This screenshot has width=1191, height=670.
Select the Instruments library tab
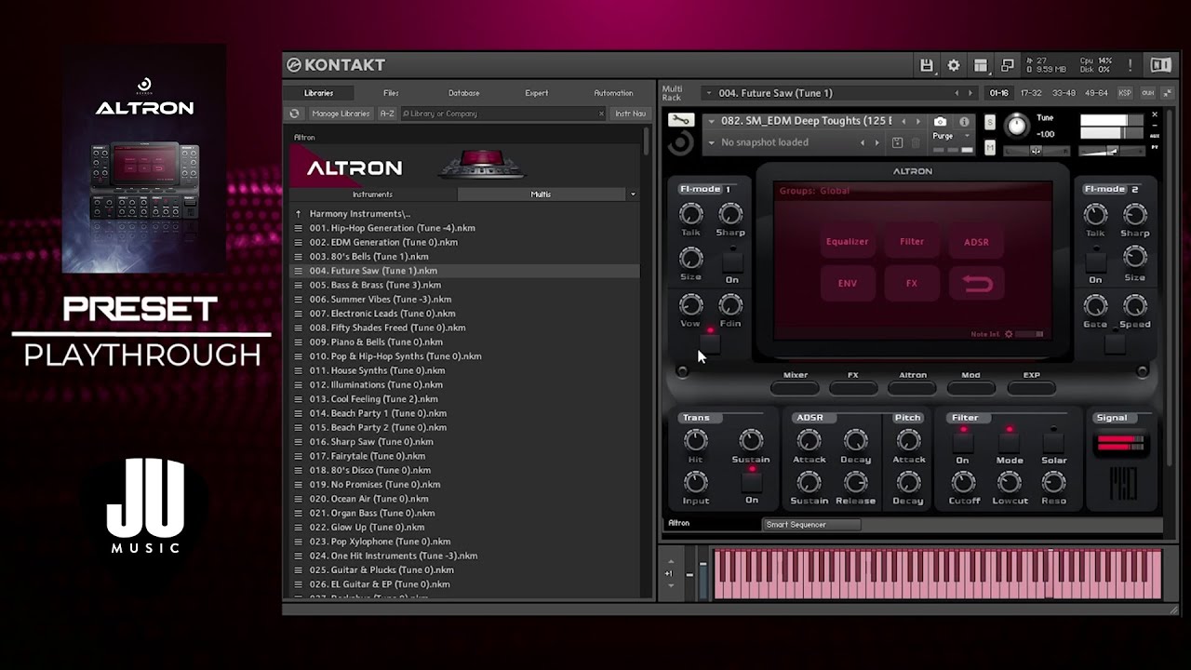[372, 194]
